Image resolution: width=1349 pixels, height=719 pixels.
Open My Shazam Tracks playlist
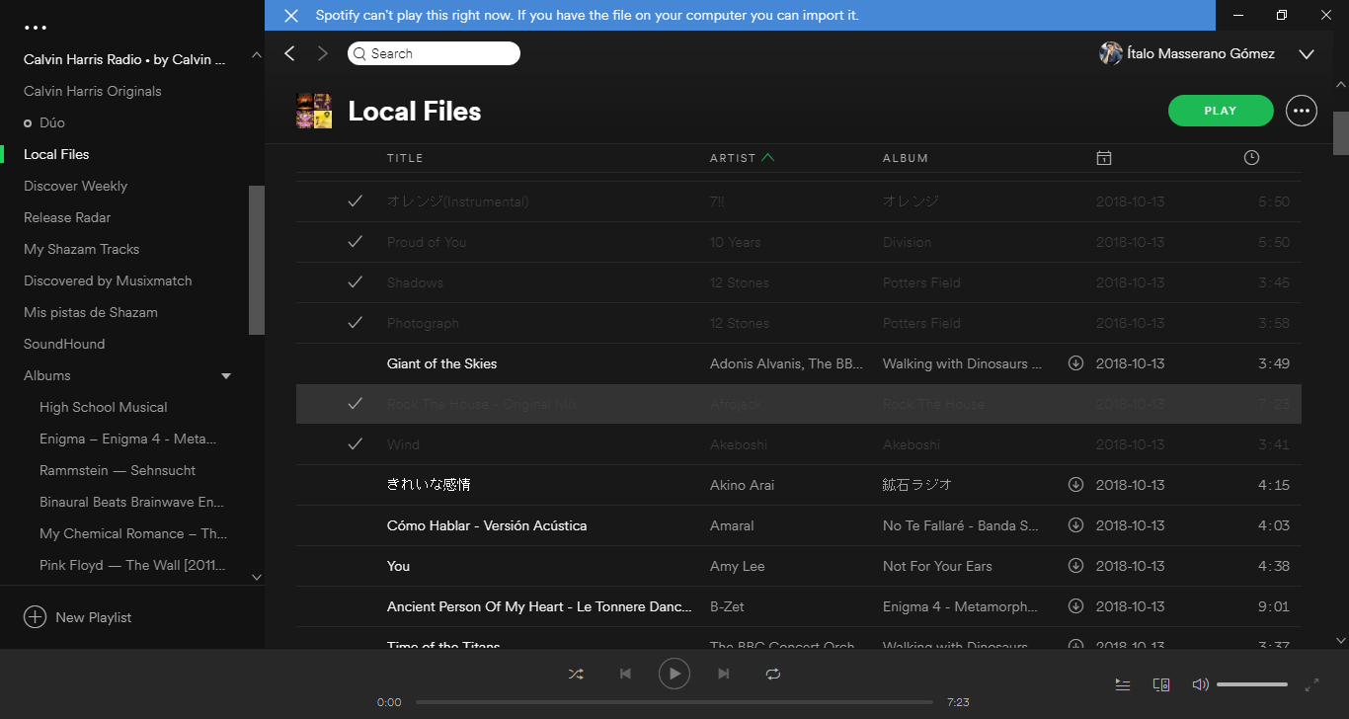click(x=82, y=249)
